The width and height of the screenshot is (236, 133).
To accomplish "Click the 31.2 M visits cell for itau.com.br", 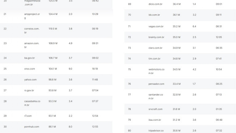I will click(176, 120).
